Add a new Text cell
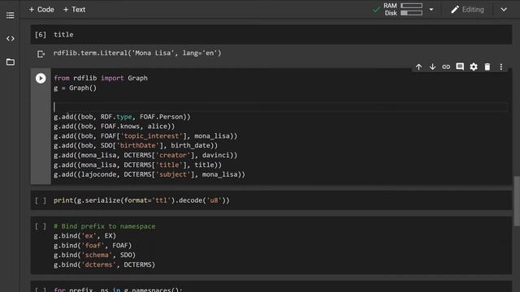This screenshot has width=520, height=292. point(74,10)
